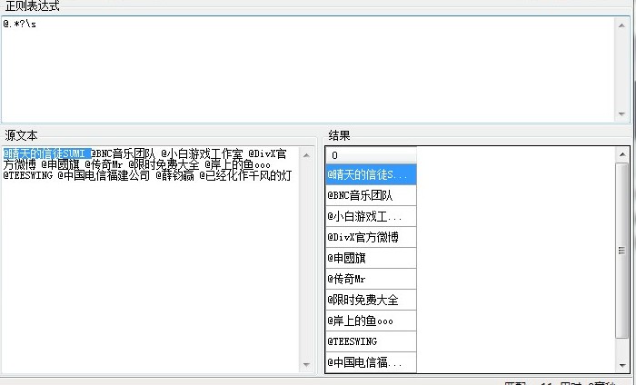Select result row @TEESWING
Viewport: 636px width, 385px height.
371,341
